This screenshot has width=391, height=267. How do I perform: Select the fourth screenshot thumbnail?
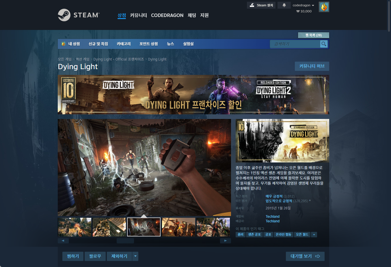tap(178, 227)
